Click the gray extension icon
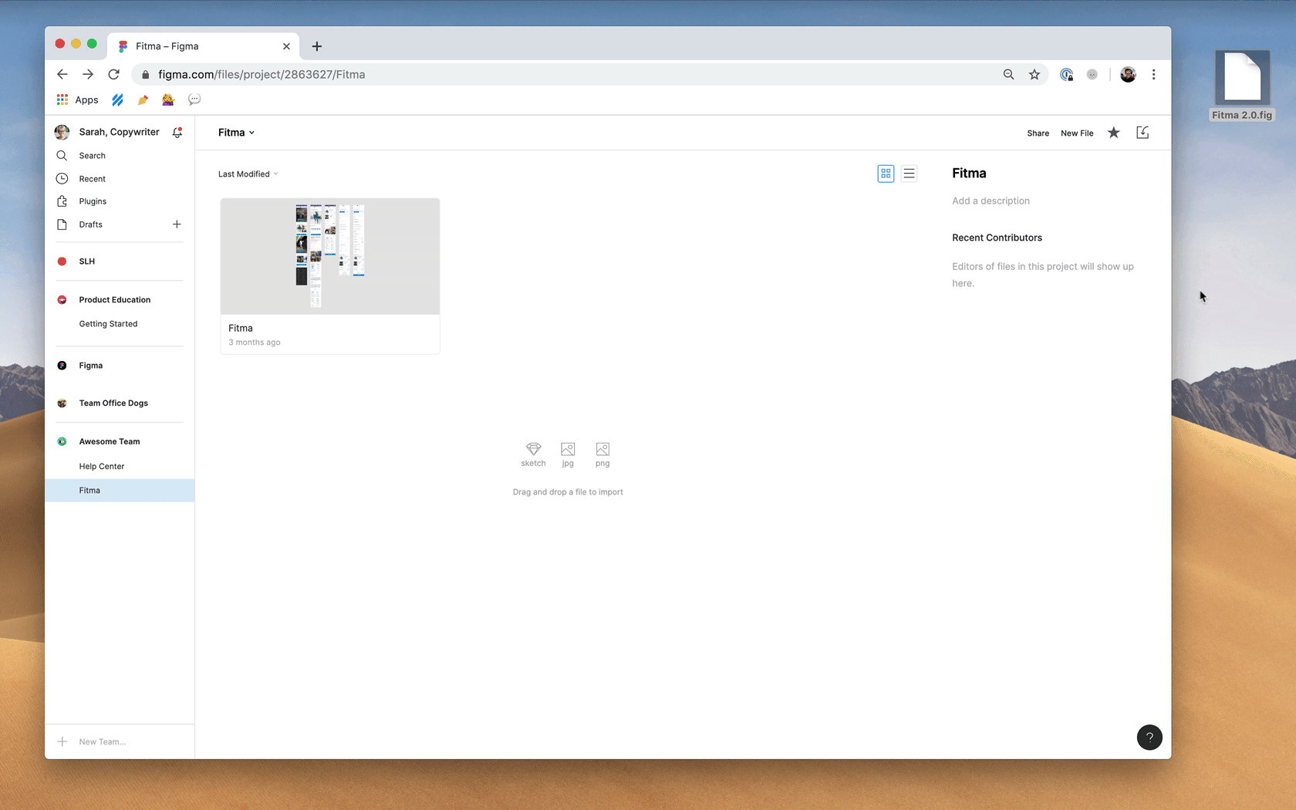This screenshot has height=810, width=1296. [x=1092, y=75]
